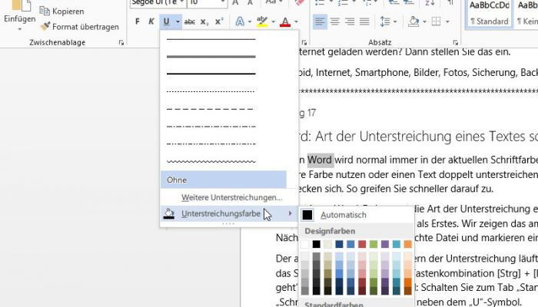Toggle subscript x₂ formatting

pyautogui.click(x=204, y=21)
